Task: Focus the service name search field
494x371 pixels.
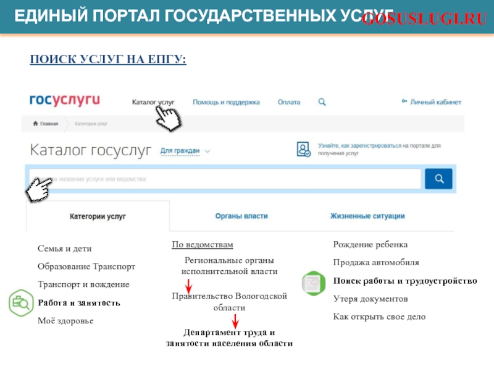Action: [225, 179]
